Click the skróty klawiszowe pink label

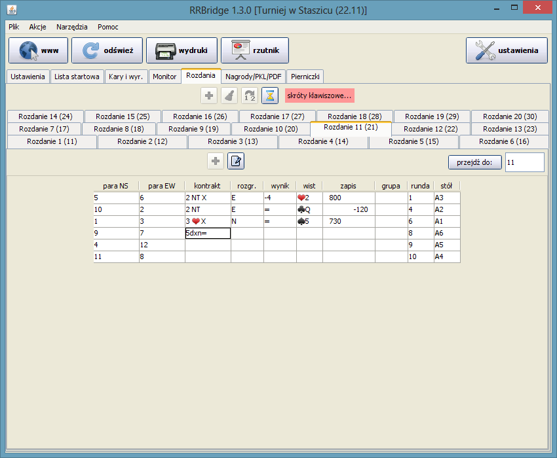pos(319,96)
